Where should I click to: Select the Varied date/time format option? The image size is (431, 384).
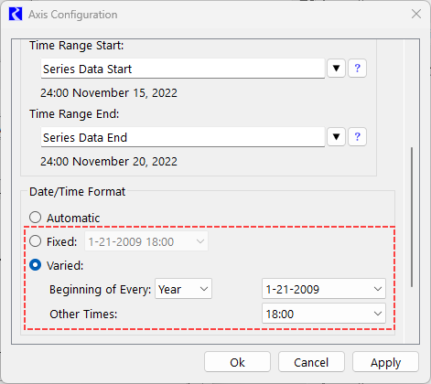pyautogui.click(x=36, y=265)
